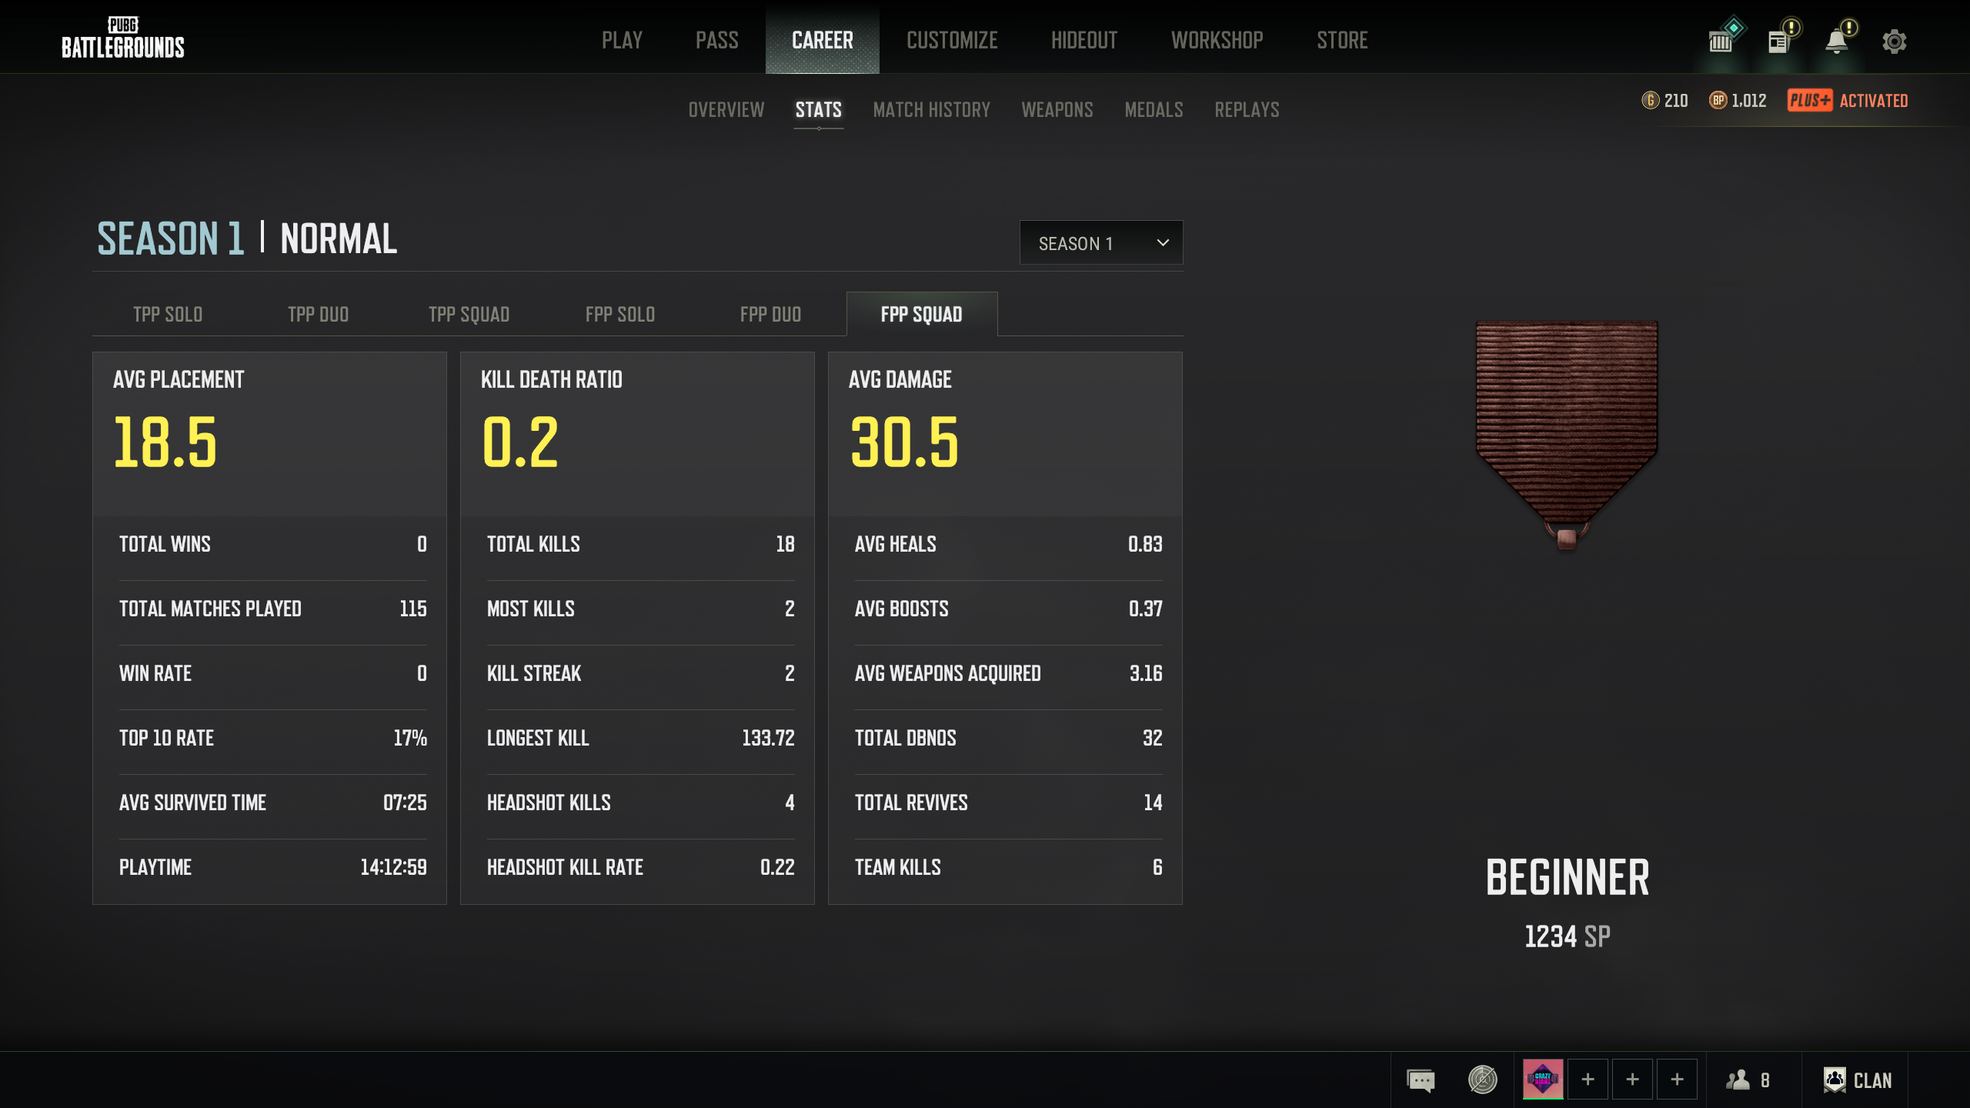
Task: Click the BP currency icon
Action: (1718, 101)
